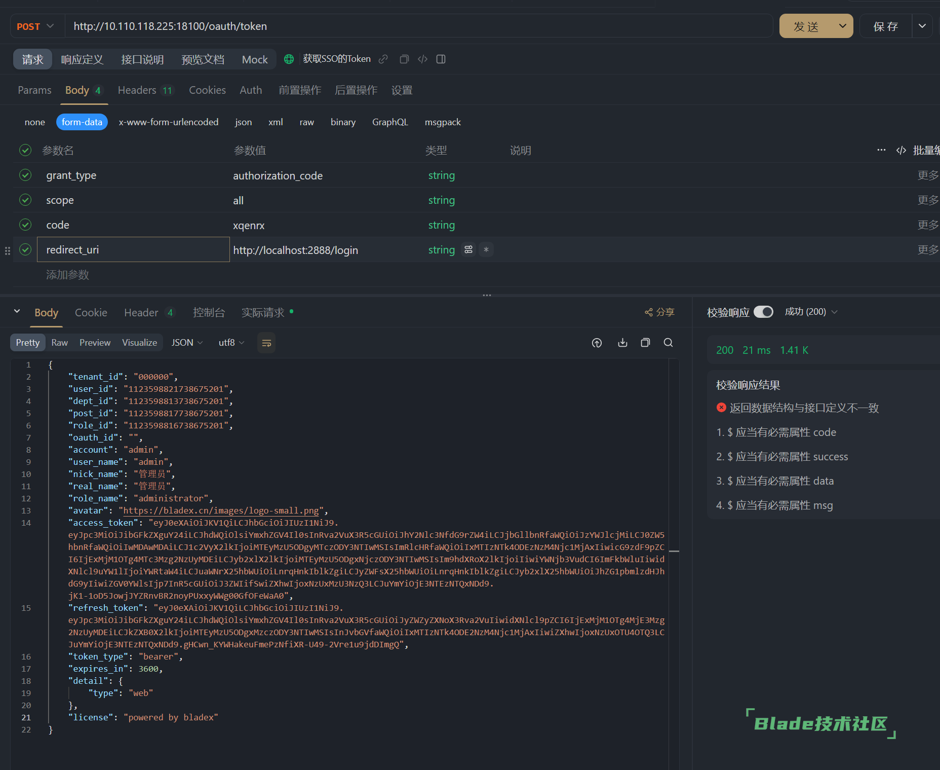Viewport: 940px width, 770px height.
Task: Select the form-data body type
Action: click(x=82, y=122)
